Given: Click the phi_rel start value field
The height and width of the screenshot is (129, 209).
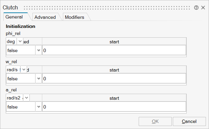Looking at the screenshot, I should click(x=114, y=50).
